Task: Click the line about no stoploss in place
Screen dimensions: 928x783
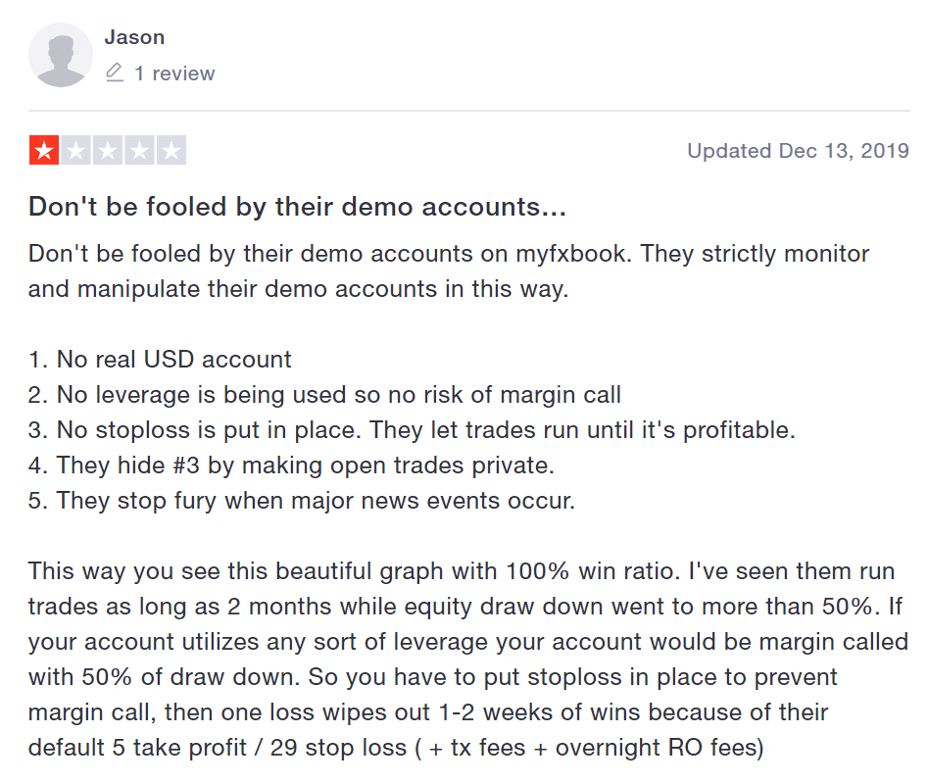Action: pyautogui.click(x=412, y=429)
